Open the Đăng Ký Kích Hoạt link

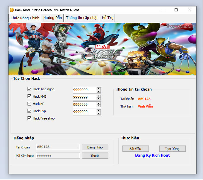(x=152, y=155)
